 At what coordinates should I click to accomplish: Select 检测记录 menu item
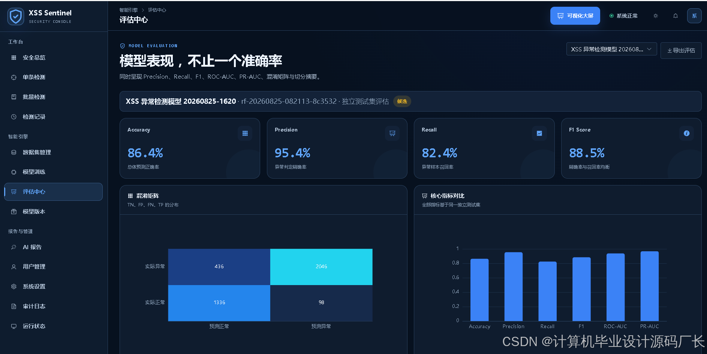[x=53, y=117]
